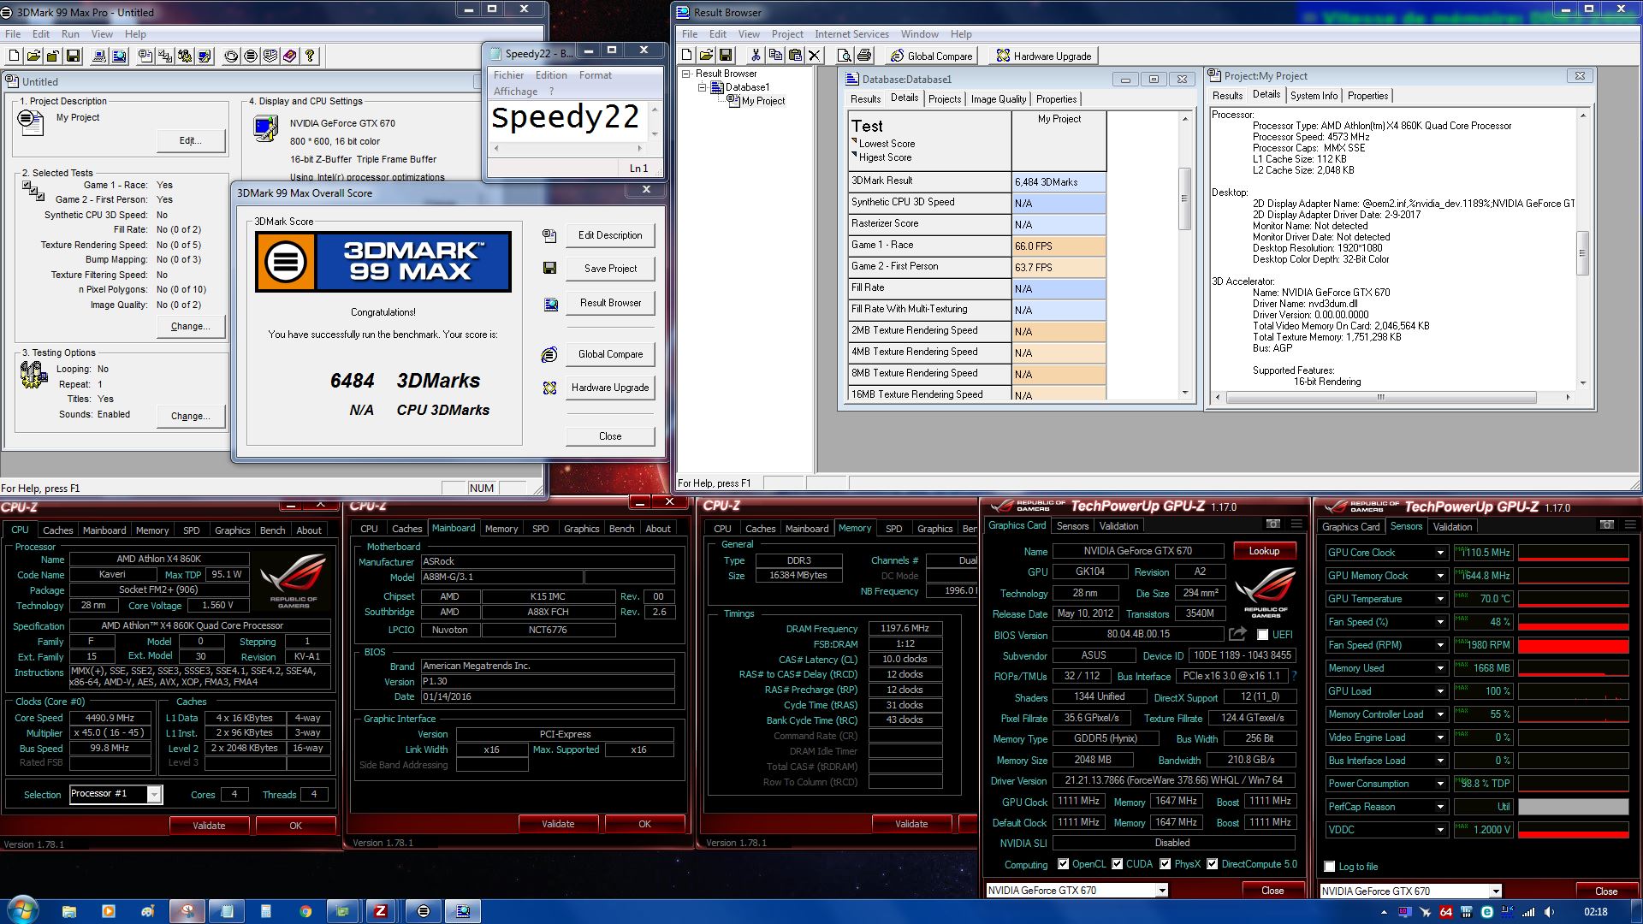
Task: Toggle the OpenCL checkbox in GPU-Z
Action: click(x=1063, y=864)
